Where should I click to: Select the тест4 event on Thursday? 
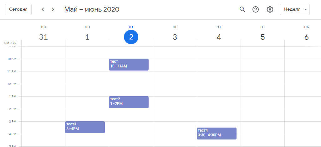(x=217, y=133)
